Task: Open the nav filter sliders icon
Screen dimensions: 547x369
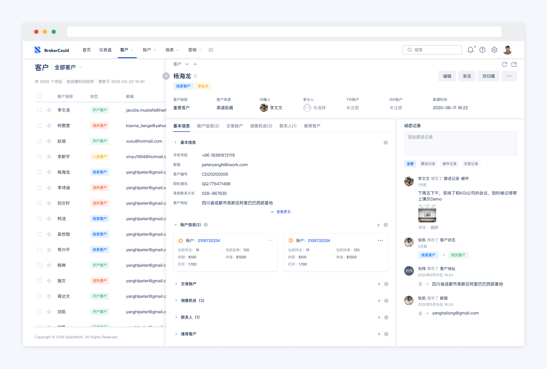Action: point(211,50)
